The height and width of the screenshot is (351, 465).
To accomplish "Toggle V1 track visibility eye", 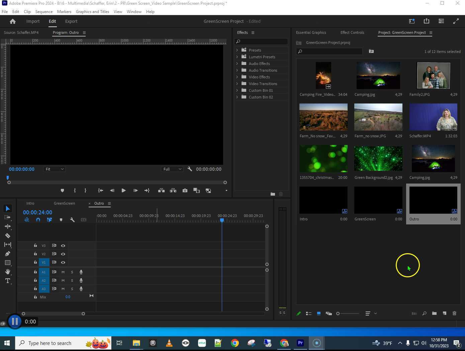I will tap(63, 262).
